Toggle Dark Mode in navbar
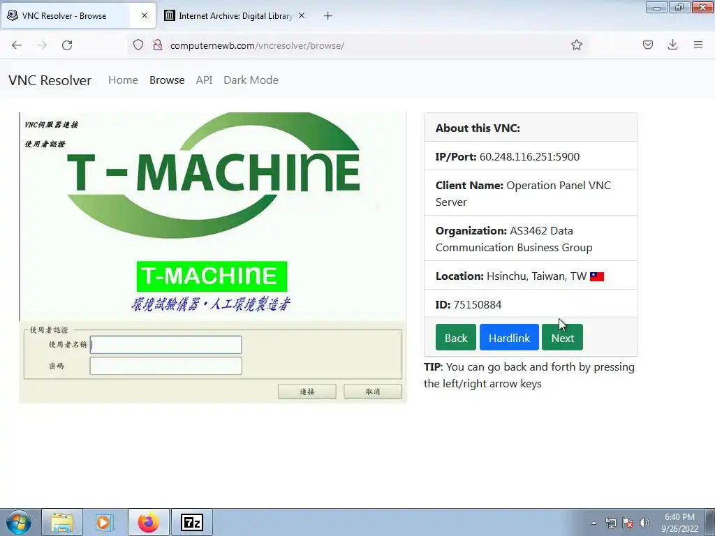The height and width of the screenshot is (536, 715). click(251, 80)
